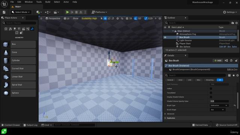Viewport: 240px width, 135px height.
Task: Collapse the Main (Editor) tree node
Action: click(173, 31)
